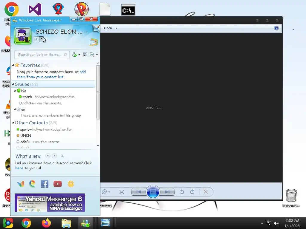Viewport: 306px width, 229px height.
Task: Click the 'oo' group icon
Action: pos(19,109)
